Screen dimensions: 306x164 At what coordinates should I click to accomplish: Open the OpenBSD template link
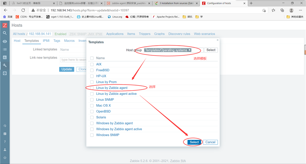pyautogui.click(x=103, y=111)
